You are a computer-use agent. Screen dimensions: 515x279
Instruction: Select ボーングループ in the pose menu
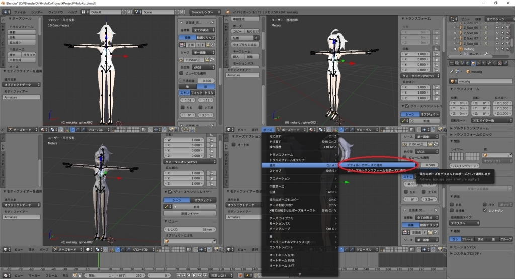(x=280, y=229)
